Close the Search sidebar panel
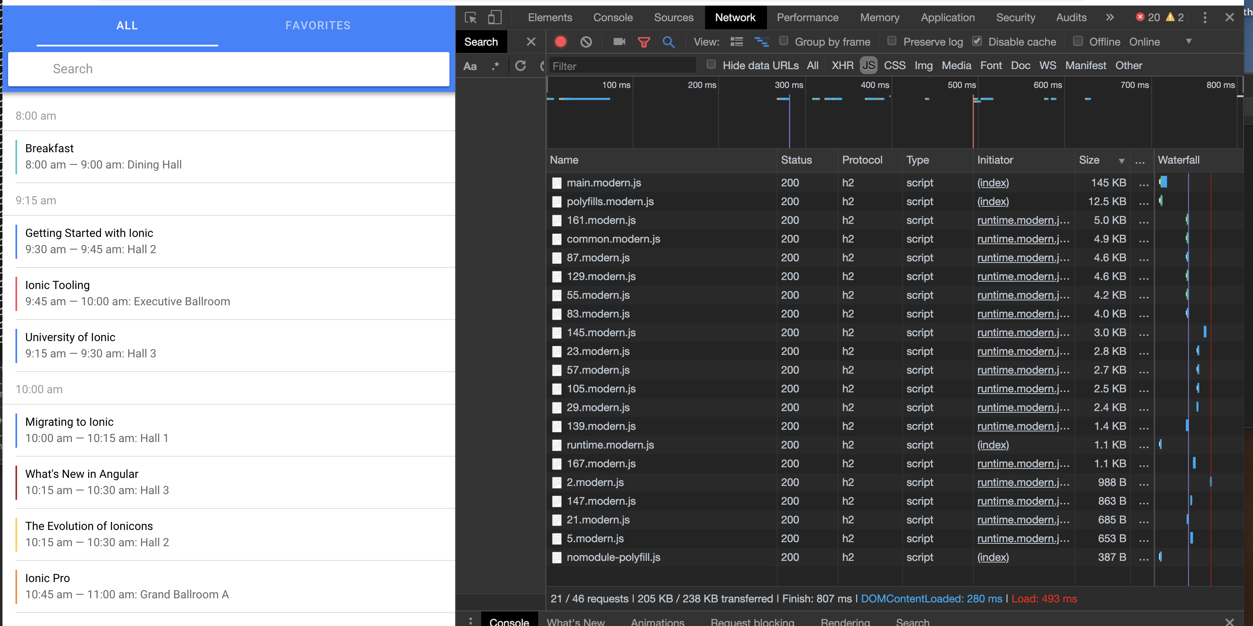 531,42
